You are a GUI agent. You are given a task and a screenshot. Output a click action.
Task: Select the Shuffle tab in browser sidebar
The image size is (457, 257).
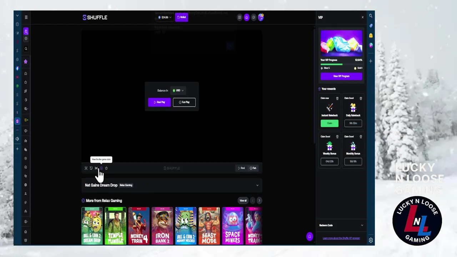[x=17, y=121]
